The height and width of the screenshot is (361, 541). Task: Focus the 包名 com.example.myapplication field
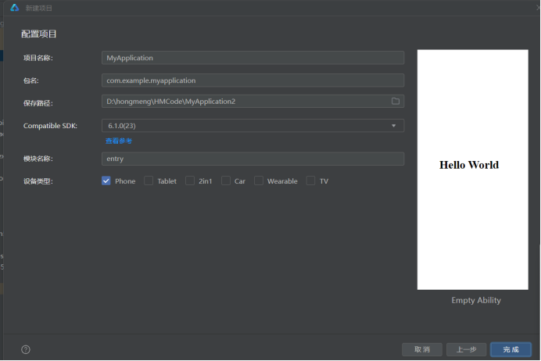pyautogui.click(x=253, y=80)
